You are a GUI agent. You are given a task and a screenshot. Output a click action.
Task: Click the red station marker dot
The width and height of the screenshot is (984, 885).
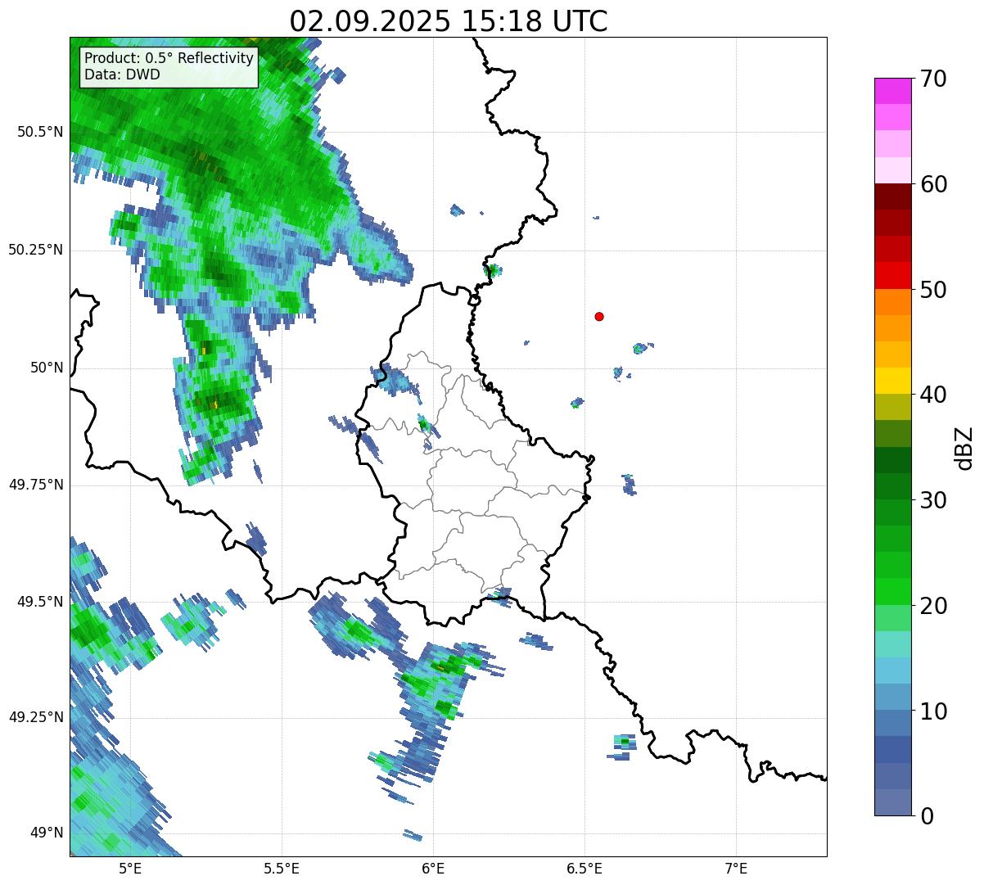tap(599, 316)
